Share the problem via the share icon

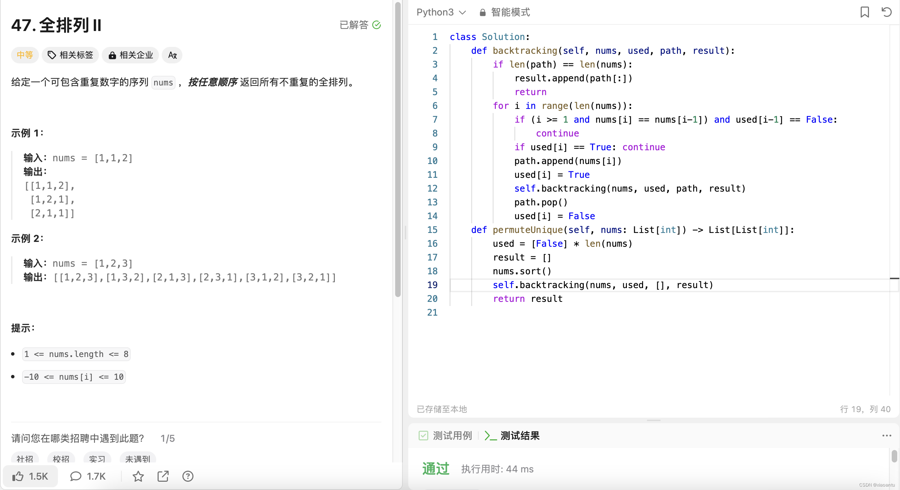[163, 476]
